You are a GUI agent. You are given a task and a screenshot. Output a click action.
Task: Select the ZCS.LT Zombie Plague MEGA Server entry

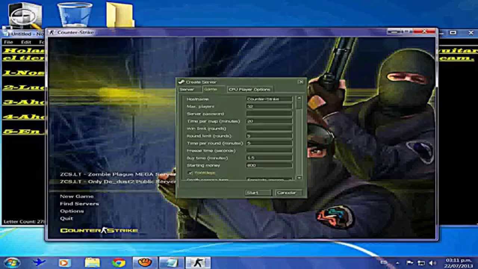pos(118,174)
